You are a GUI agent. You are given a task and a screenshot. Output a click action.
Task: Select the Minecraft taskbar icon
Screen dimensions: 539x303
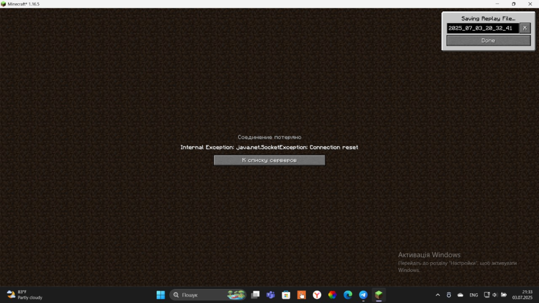(379, 295)
